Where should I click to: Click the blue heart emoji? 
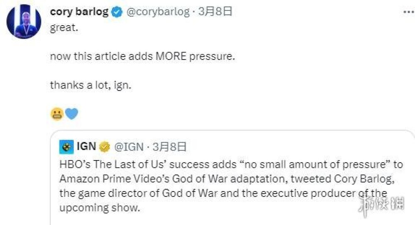71,114
